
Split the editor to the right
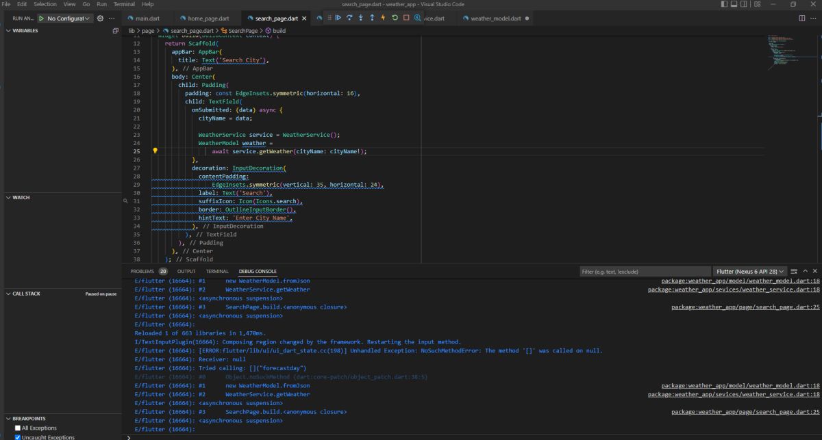[x=802, y=18]
